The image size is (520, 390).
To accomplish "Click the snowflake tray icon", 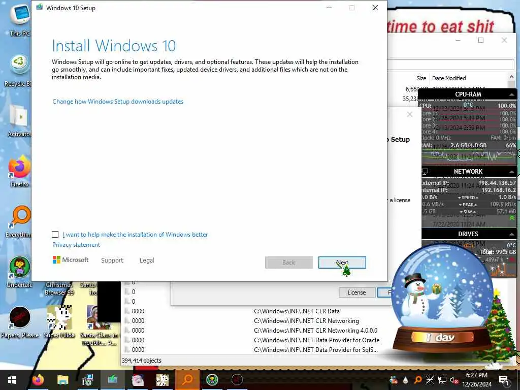I will click(x=430, y=380).
